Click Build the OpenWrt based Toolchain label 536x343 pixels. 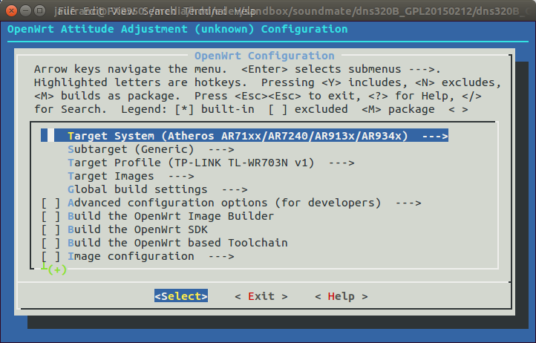pos(177,243)
